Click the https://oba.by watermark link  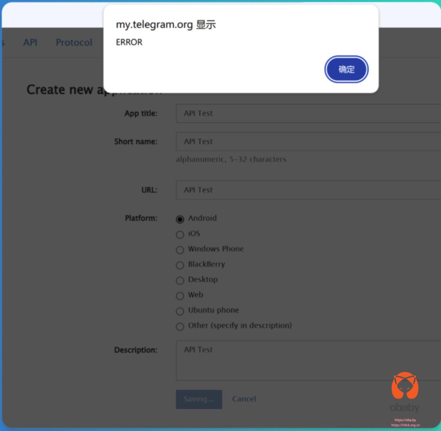(x=405, y=420)
